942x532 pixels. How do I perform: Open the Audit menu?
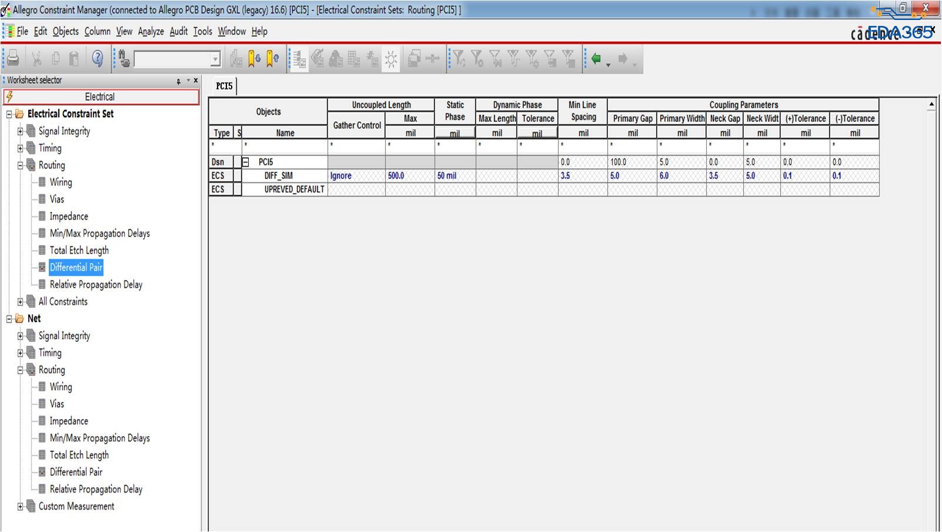179,31
